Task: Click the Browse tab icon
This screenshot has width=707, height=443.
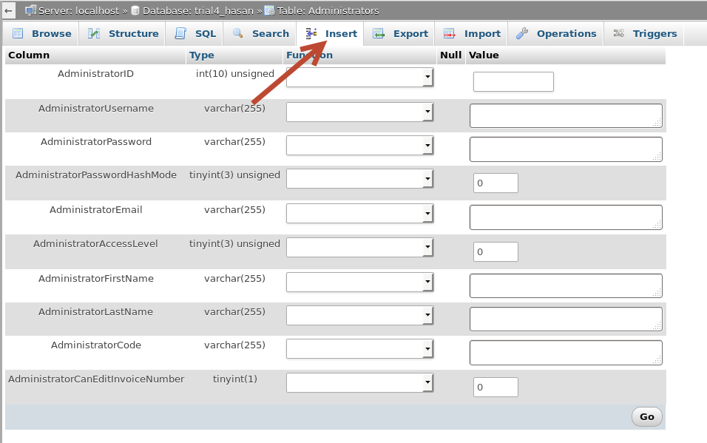Action: [x=18, y=34]
